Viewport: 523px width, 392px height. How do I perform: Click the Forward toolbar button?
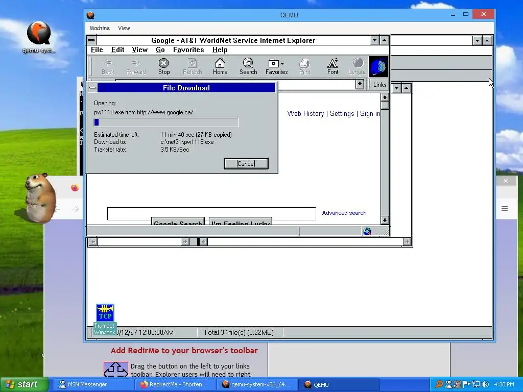click(x=136, y=67)
